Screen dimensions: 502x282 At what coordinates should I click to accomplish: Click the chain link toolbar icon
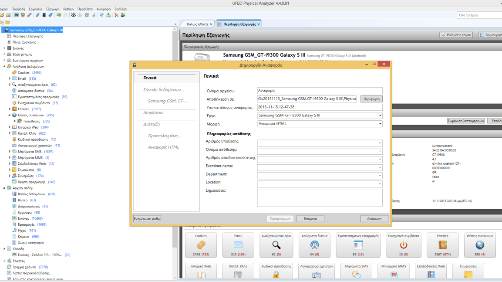(x=30, y=15)
